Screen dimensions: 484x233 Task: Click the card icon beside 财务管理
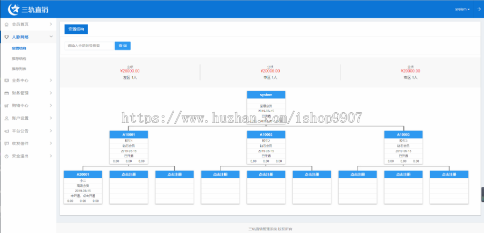click(x=6, y=93)
